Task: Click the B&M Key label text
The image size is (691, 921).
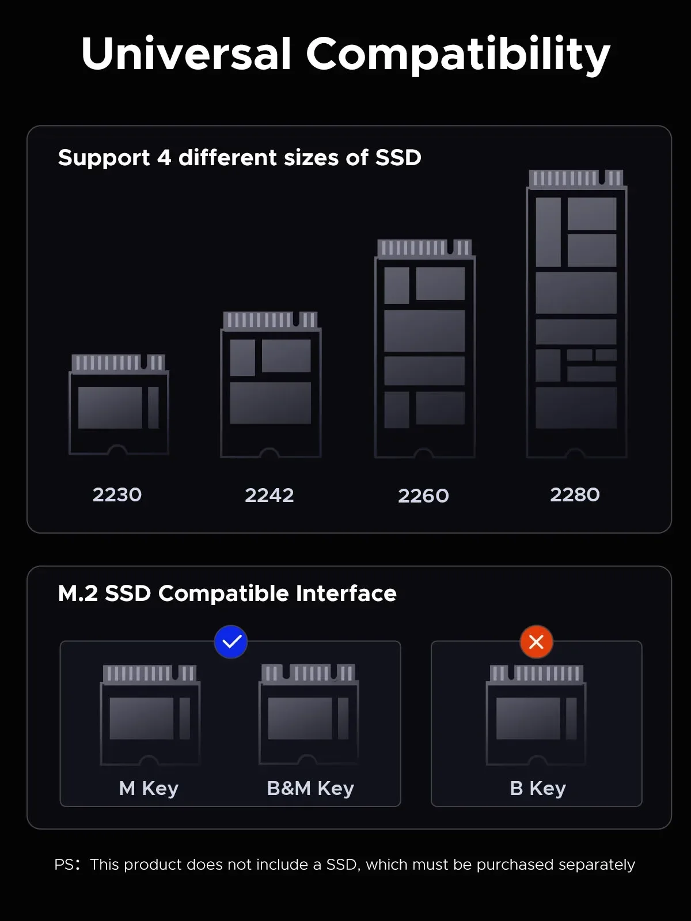Action: (x=310, y=789)
